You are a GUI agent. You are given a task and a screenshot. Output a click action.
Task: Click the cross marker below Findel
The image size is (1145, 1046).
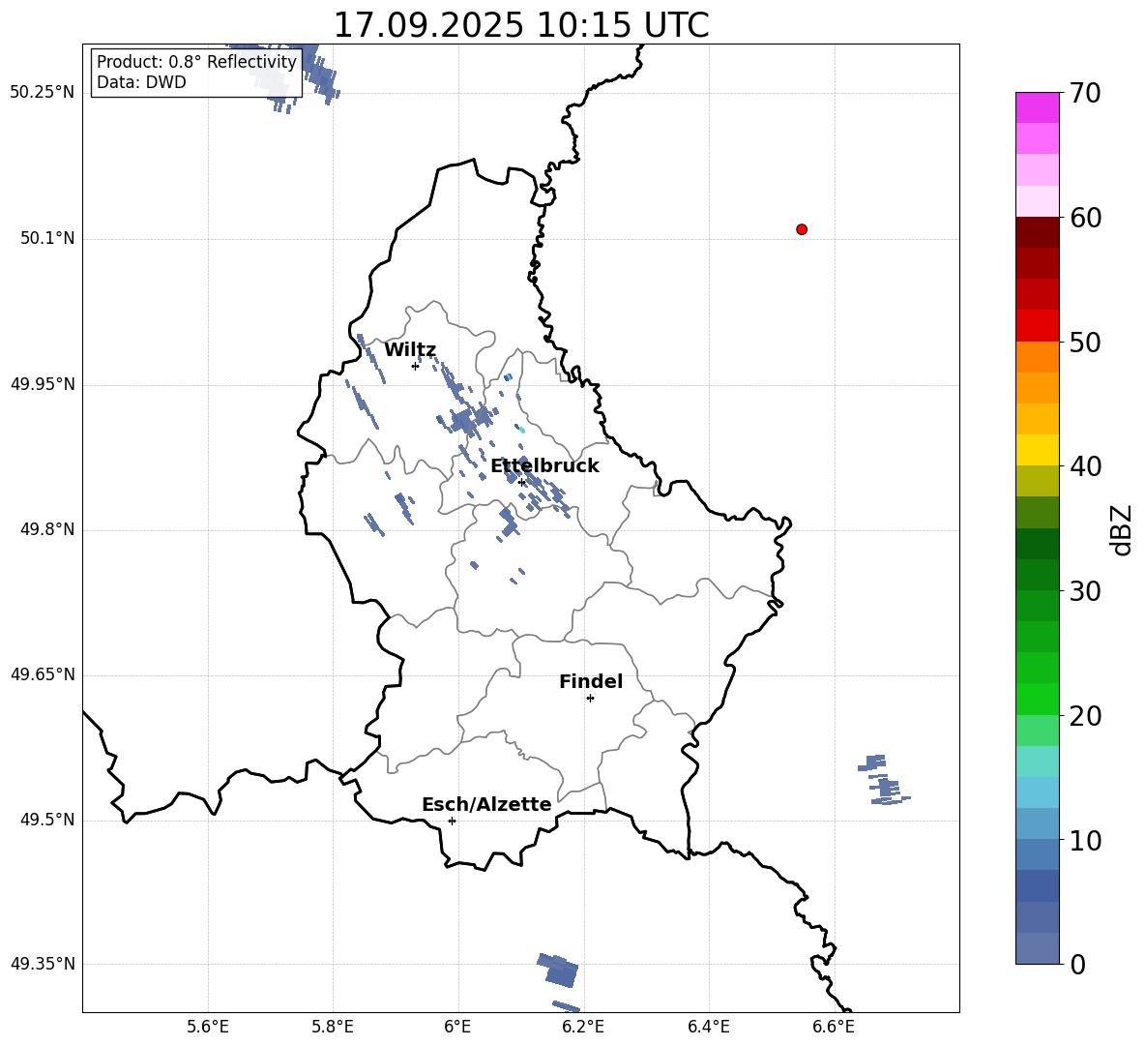[x=590, y=699]
